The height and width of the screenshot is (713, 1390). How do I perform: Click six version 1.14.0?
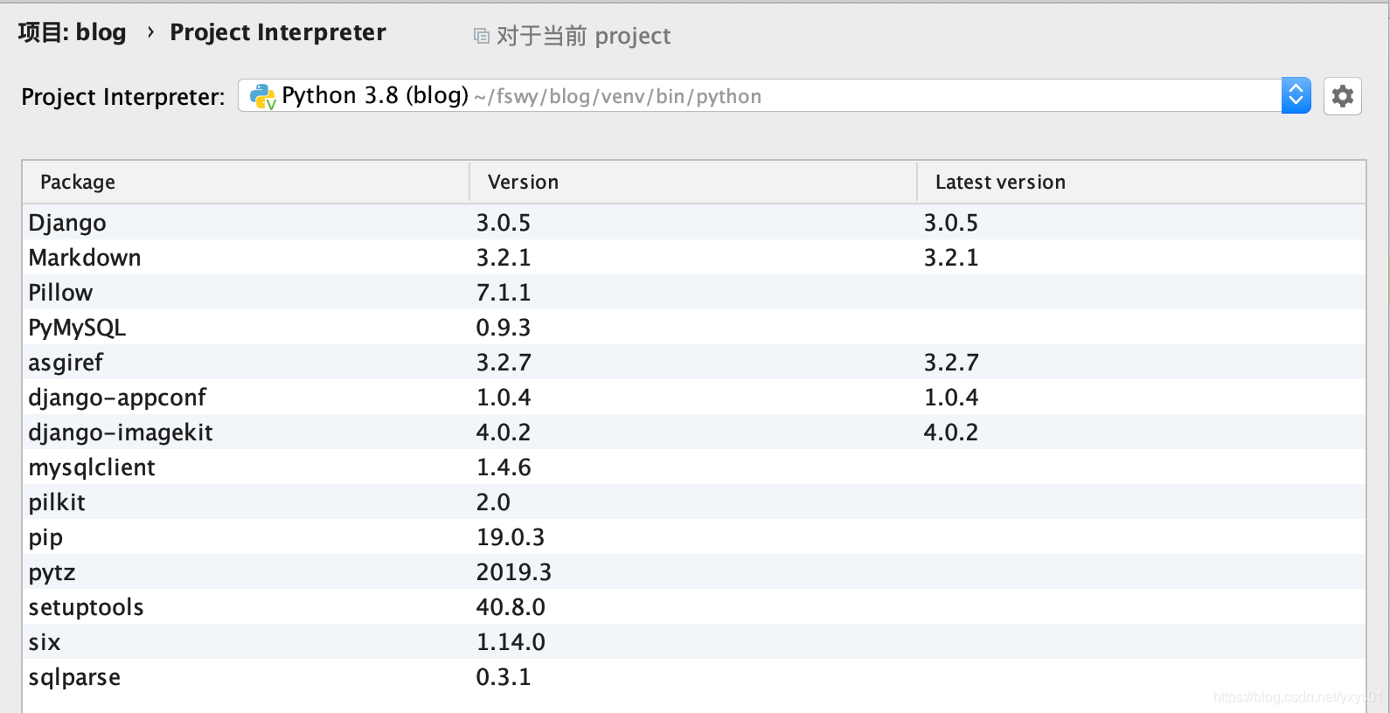(511, 642)
